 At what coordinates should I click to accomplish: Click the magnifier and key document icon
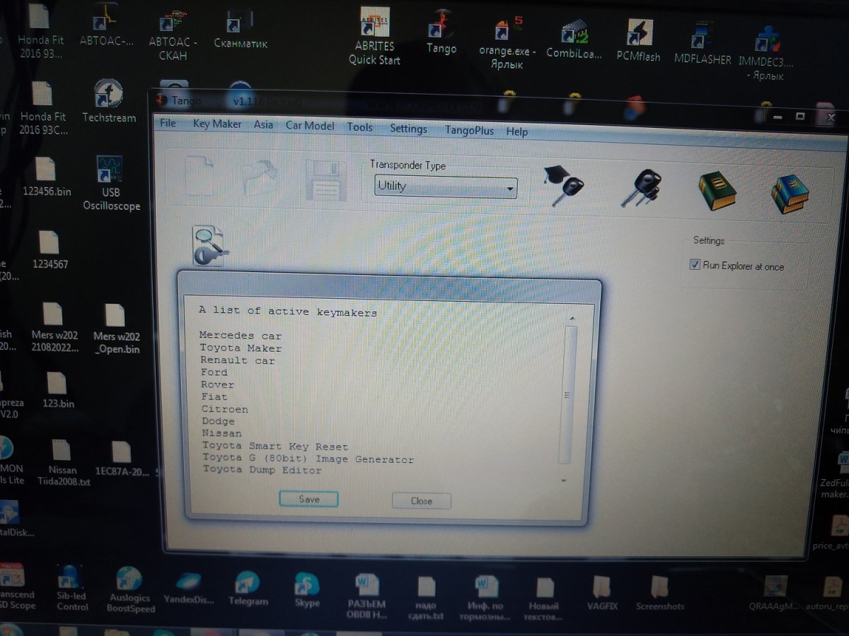[209, 246]
